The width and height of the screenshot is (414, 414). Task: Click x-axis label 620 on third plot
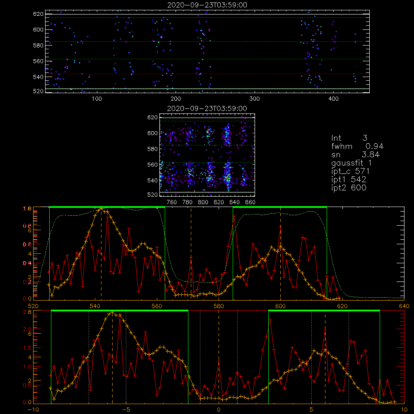[x=342, y=306]
